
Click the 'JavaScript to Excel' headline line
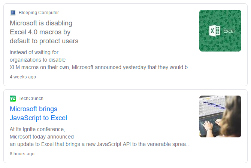39,118
